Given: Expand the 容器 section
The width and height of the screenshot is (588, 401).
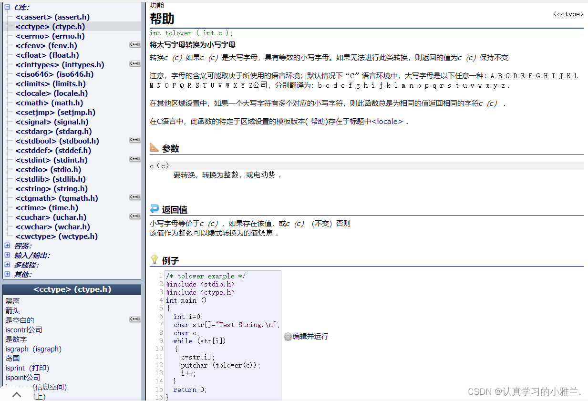Looking at the screenshot, I should (7, 245).
